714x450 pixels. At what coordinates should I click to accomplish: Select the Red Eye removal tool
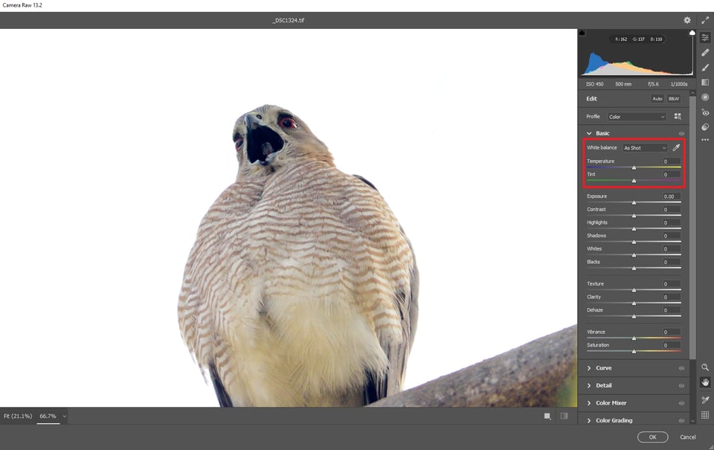705,112
